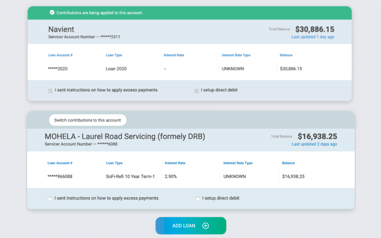Check MOHELA setup direct debit checkbox

(x=198, y=199)
